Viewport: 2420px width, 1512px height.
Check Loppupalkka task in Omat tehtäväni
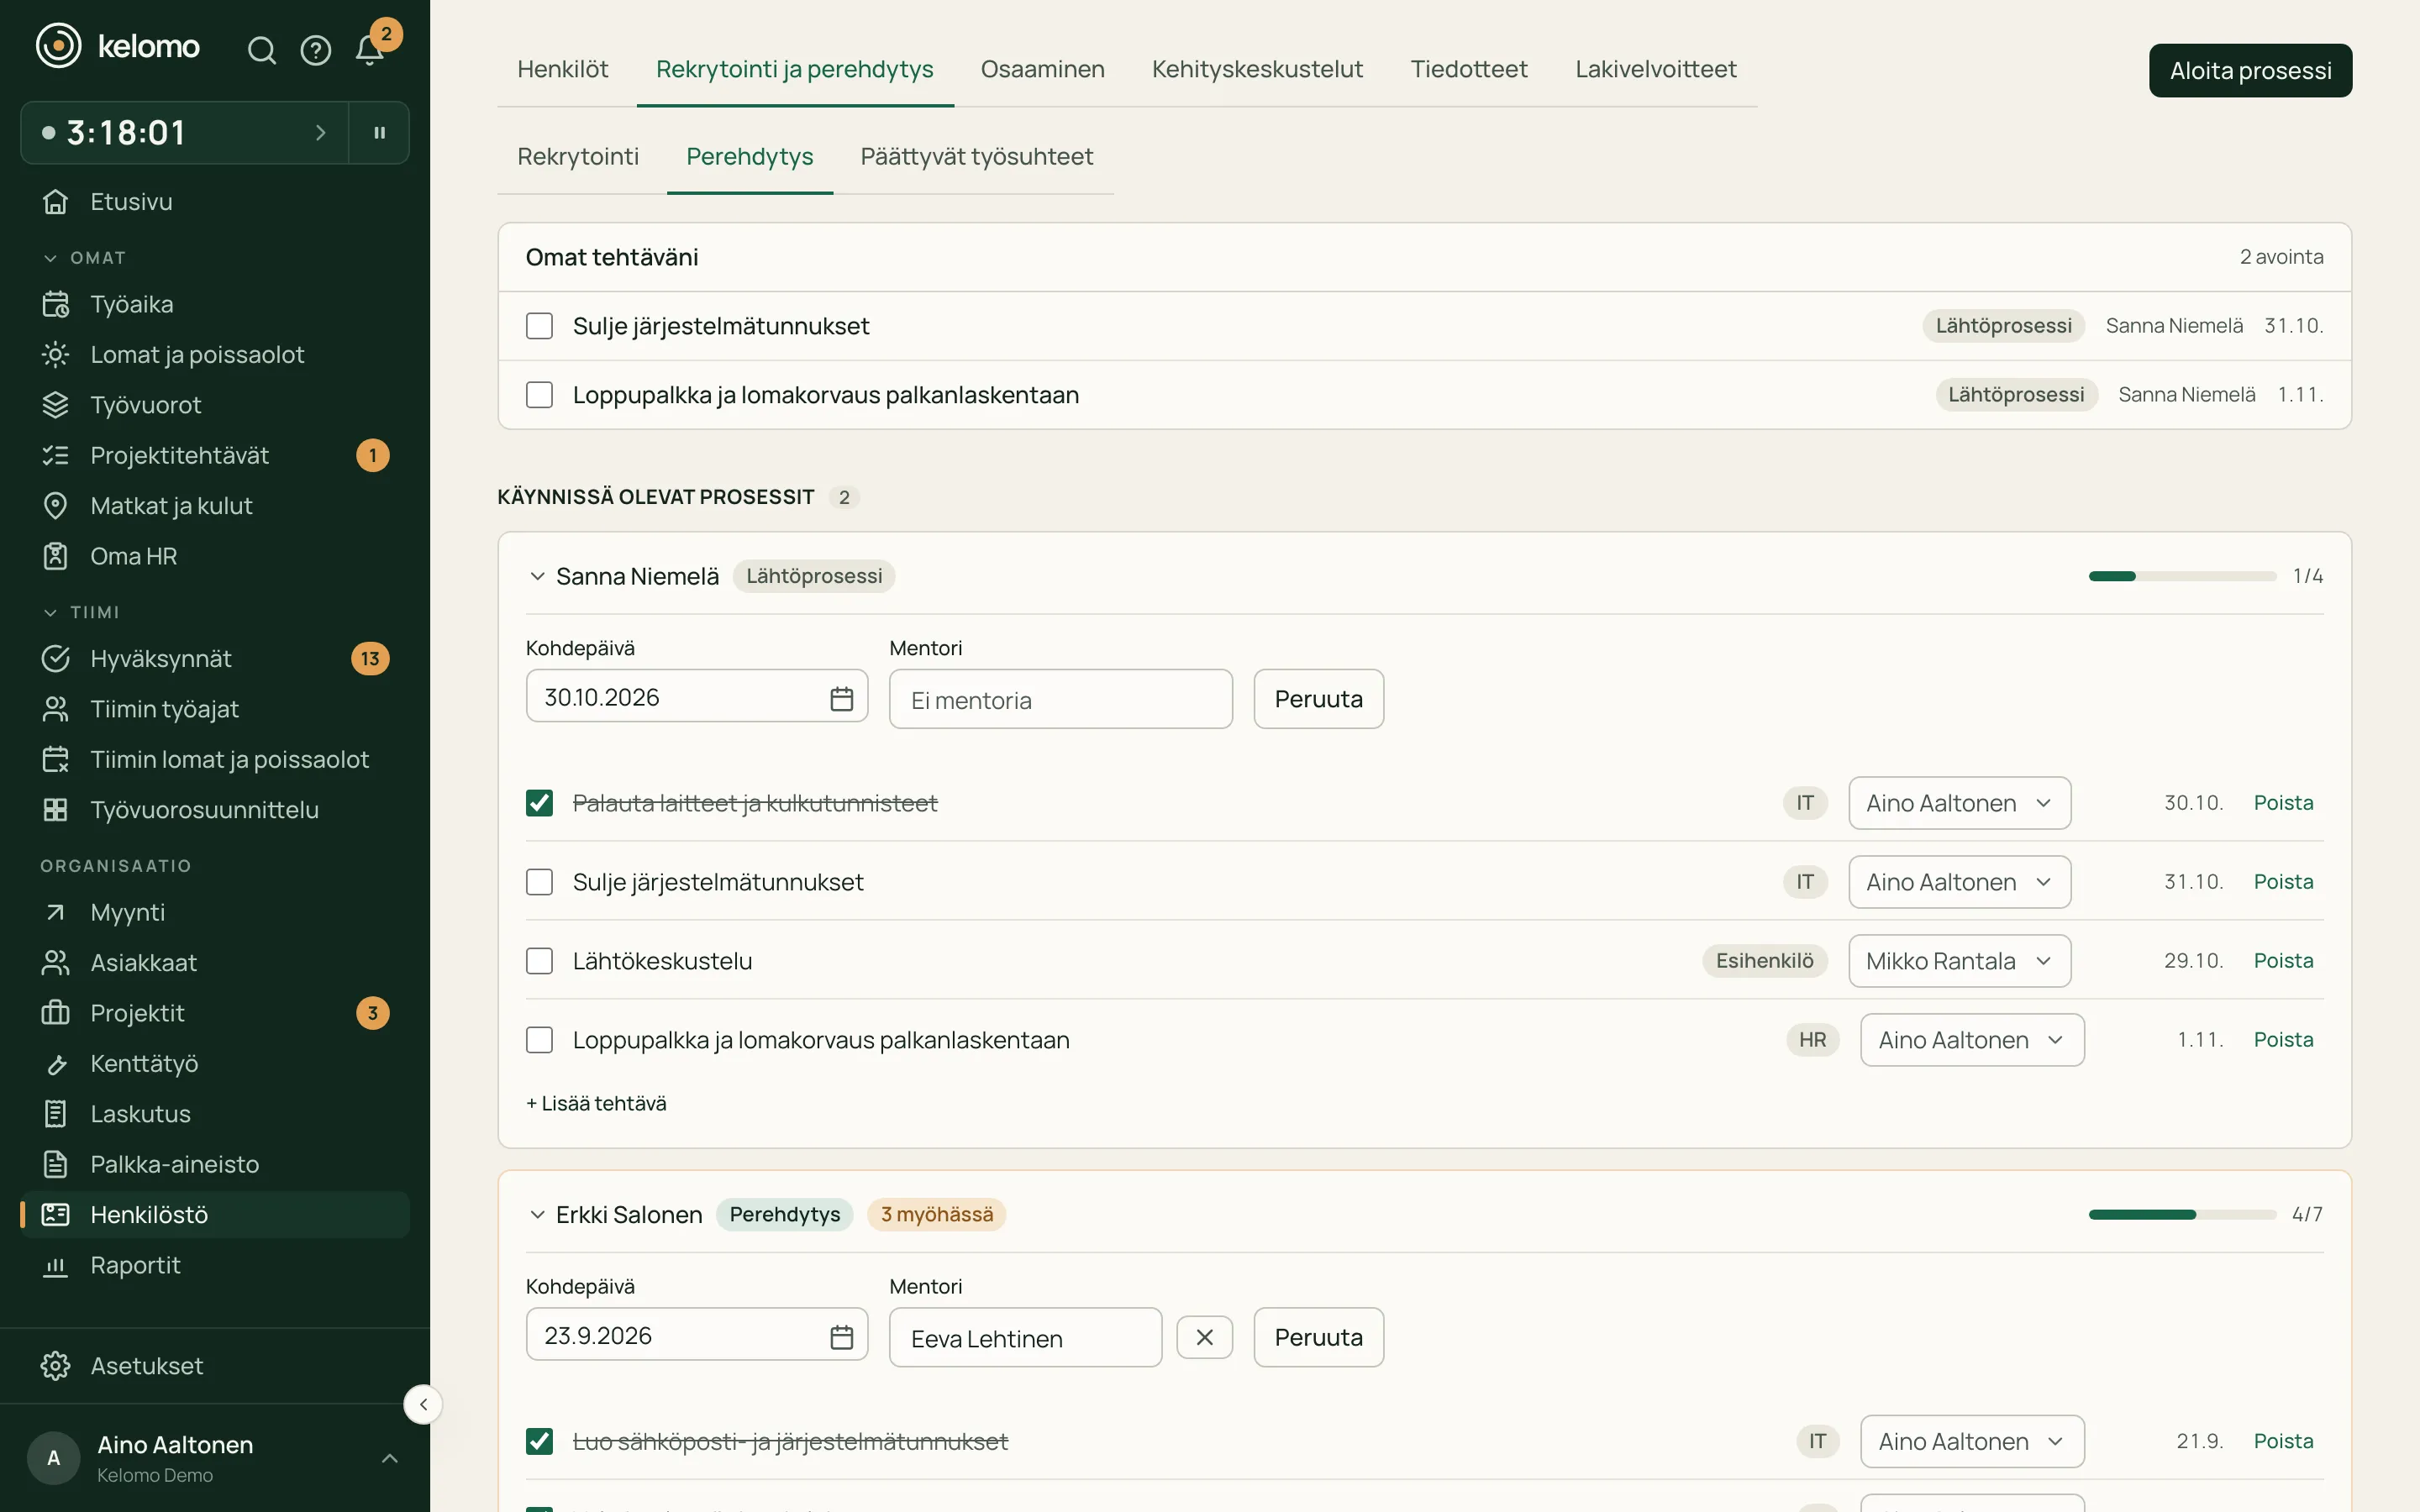[x=539, y=395]
